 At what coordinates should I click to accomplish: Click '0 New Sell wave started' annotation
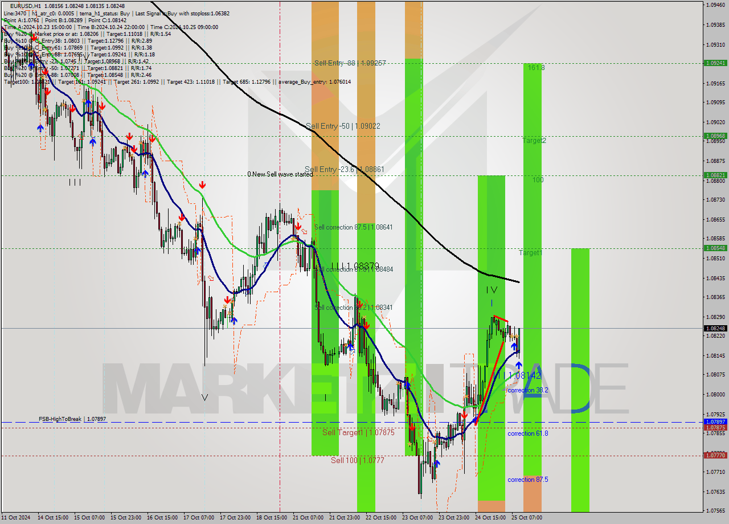point(280,174)
